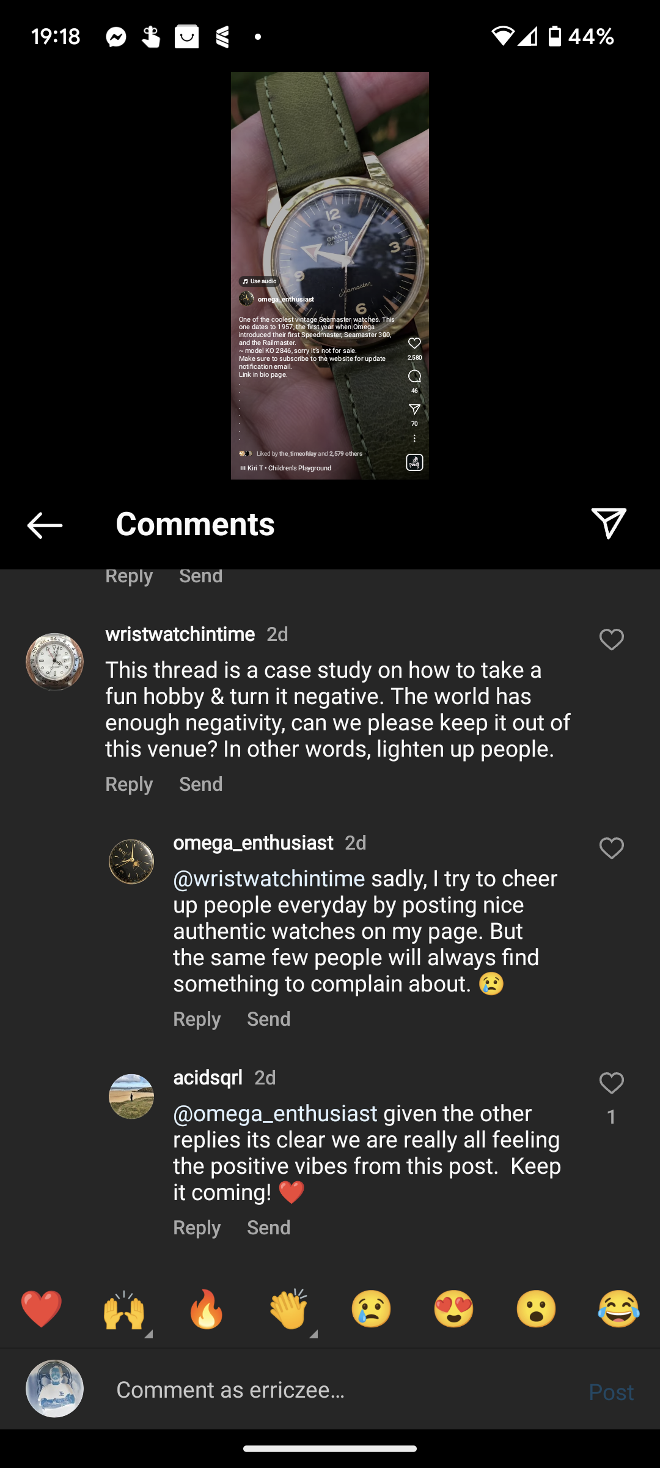Like the wristwatchintime comment
This screenshot has width=660, height=1468.
611,640
